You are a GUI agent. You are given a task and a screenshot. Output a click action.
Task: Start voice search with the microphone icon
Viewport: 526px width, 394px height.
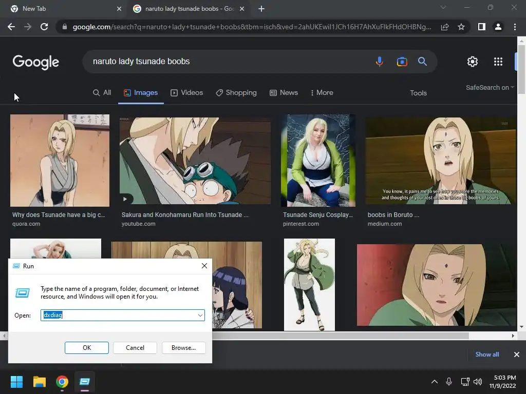pos(380,62)
